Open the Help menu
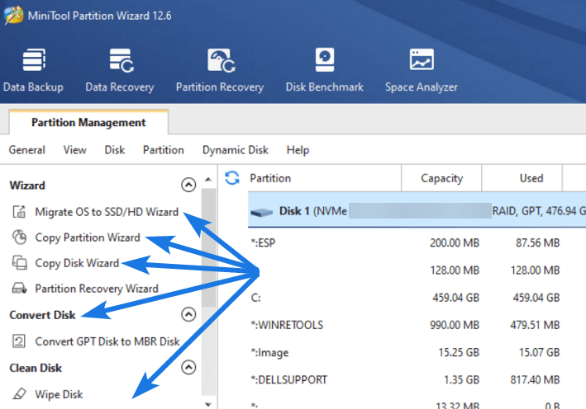The height and width of the screenshot is (409, 586). point(298,150)
